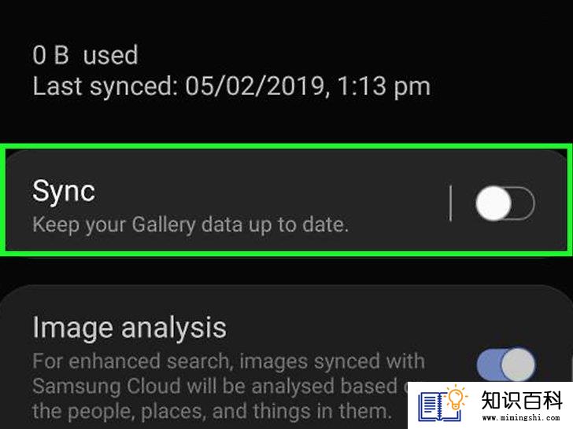Open Sync settings via the Sync title

tap(64, 191)
